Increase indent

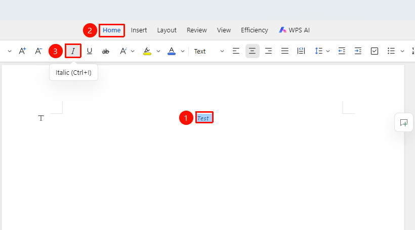click(x=358, y=51)
